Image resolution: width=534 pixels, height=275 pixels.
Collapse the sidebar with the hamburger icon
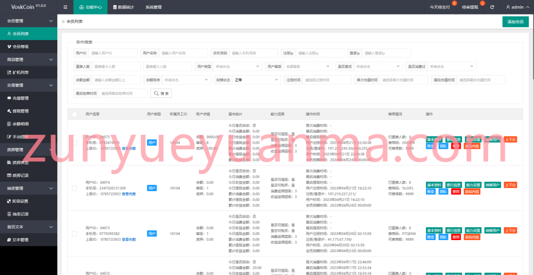65,7
